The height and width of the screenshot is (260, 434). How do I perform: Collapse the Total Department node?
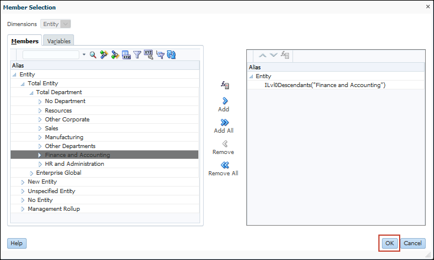tap(31, 92)
